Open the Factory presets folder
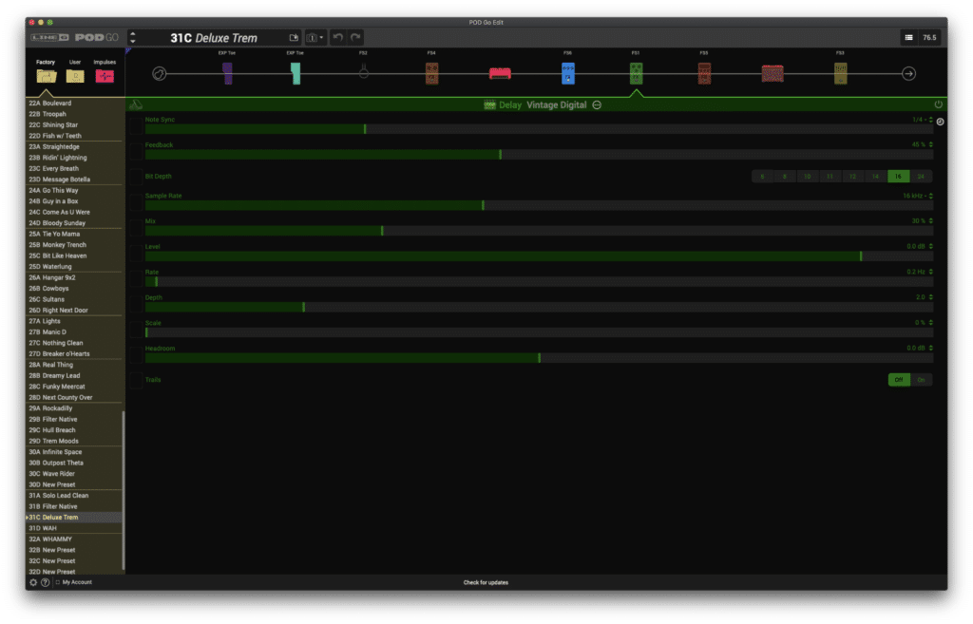Viewport: 973px width, 624px height. pos(46,76)
